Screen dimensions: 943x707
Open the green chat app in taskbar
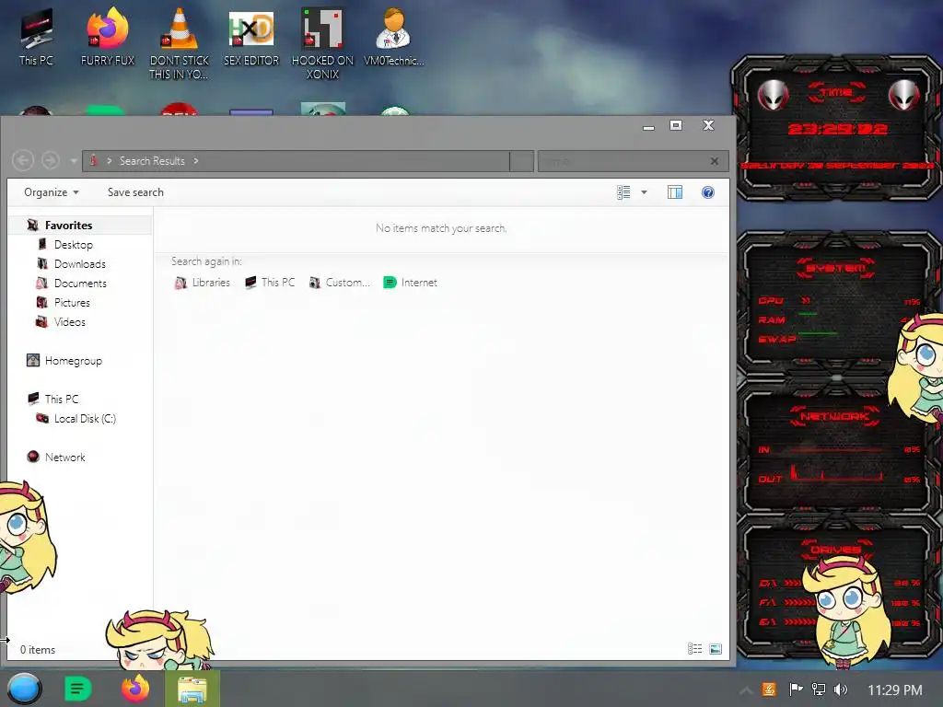click(77, 689)
